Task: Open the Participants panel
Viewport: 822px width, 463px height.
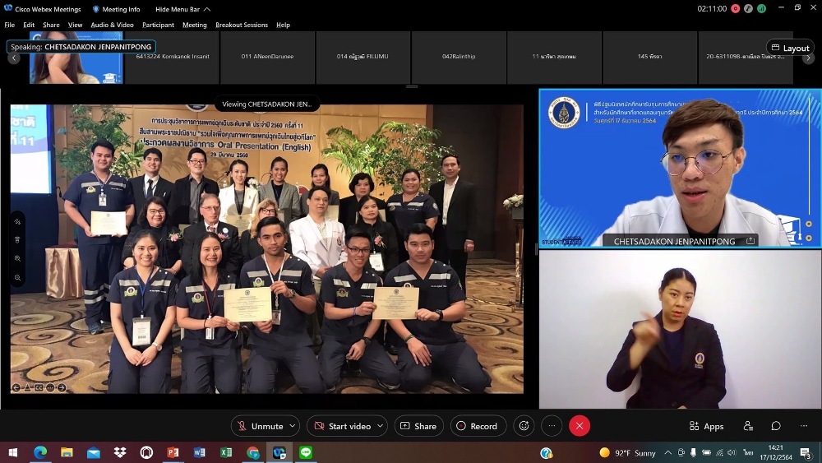Action: 748,426
